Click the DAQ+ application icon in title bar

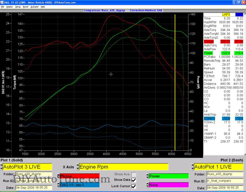pos(2,2)
